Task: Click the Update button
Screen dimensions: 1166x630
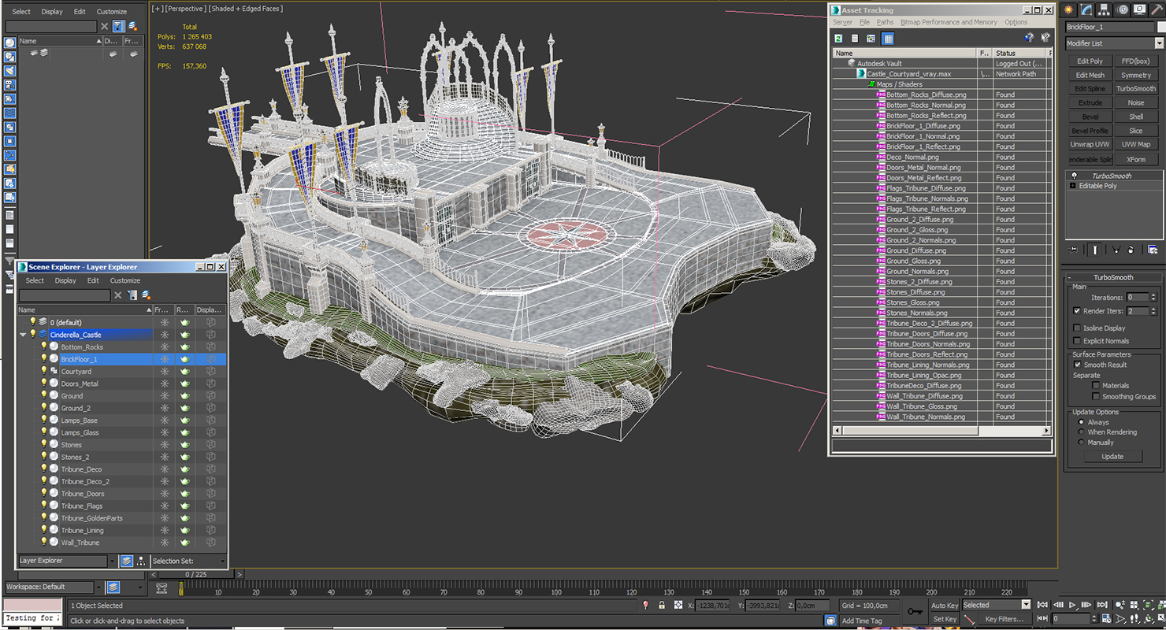Action: pyautogui.click(x=1112, y=457)
